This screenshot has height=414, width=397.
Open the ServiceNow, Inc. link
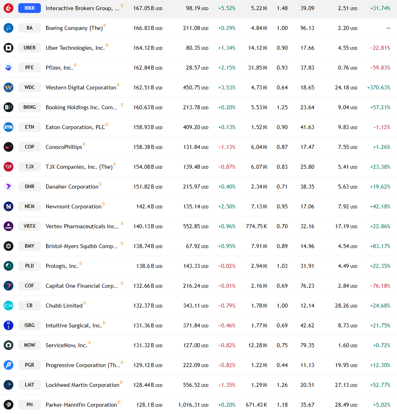pos(66,345)
